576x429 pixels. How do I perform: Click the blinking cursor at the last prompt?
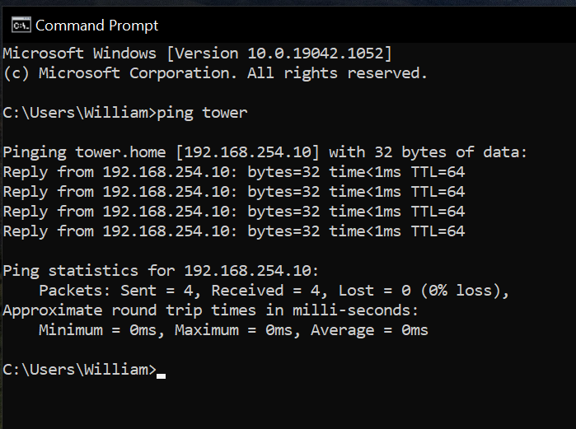pos(161,375)
